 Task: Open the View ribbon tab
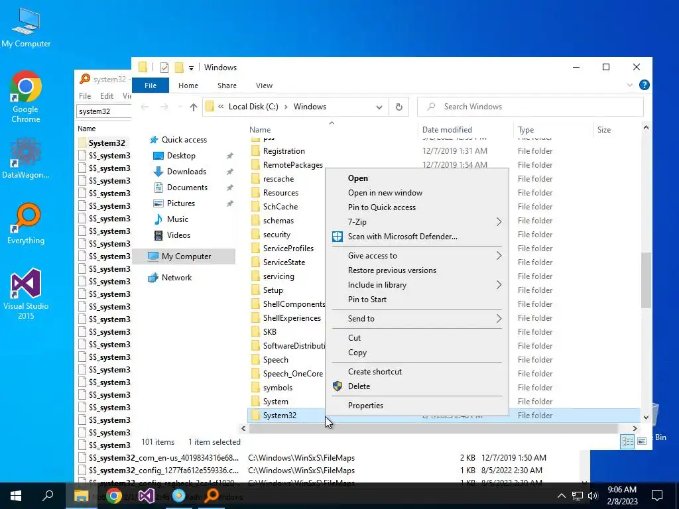264,85
